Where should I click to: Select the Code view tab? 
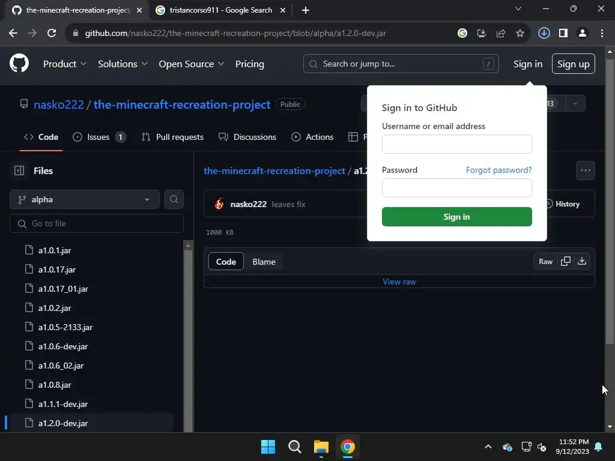[x=226, y=262]
